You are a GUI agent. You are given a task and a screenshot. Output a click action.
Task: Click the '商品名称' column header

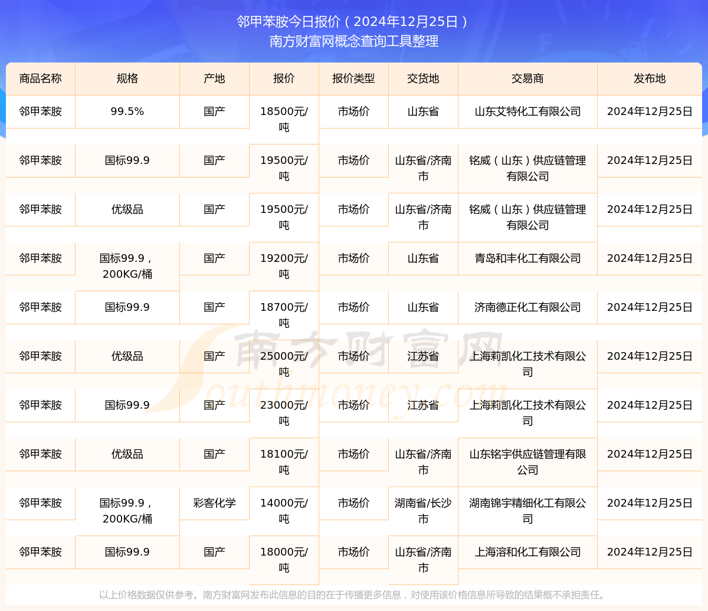40,78
